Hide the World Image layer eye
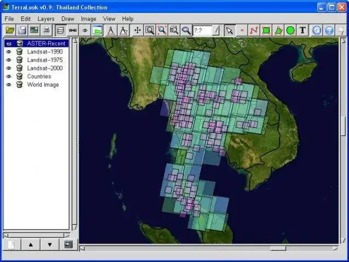The width and height of the screenshot is (349, 262). (9, 85)
